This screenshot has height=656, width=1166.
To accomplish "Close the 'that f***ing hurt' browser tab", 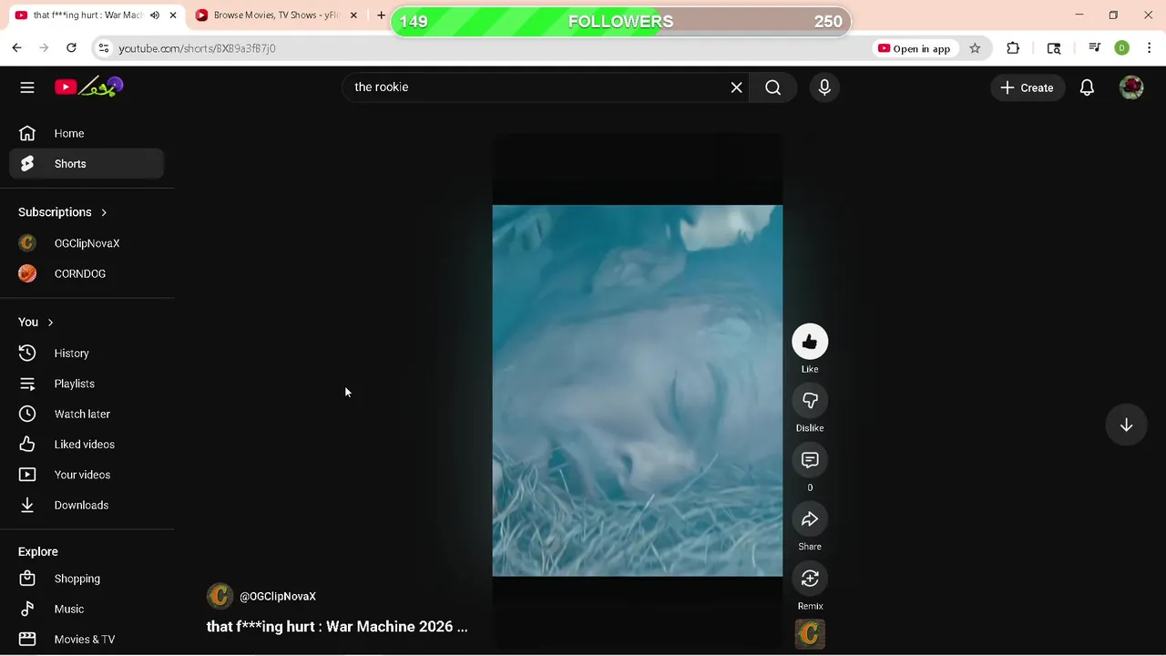I will (x=173, y=15).
